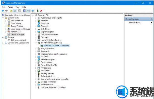Click the Universal Serial Bus controllers icon

pos(39,87)
